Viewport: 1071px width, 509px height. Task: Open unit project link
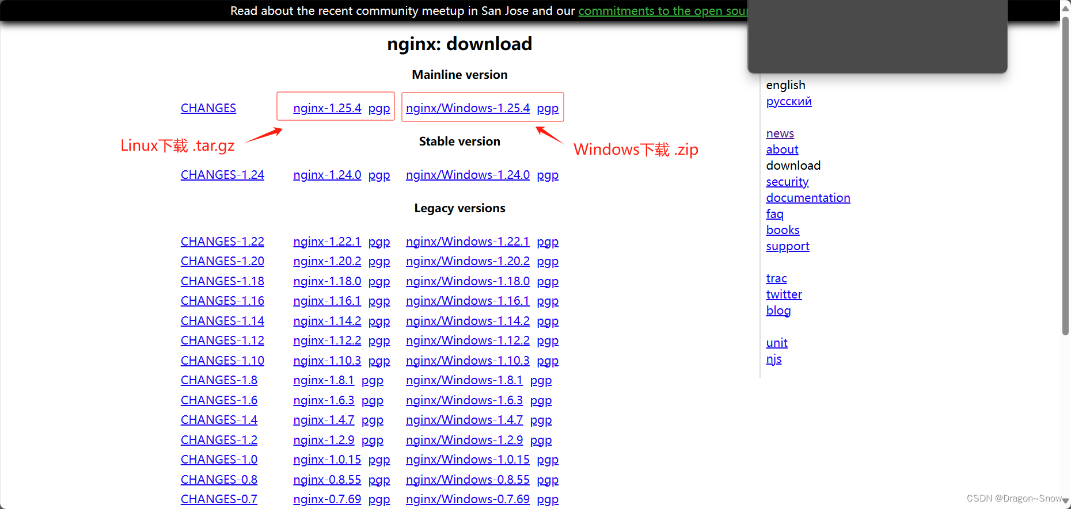click(x=777, y=343)
